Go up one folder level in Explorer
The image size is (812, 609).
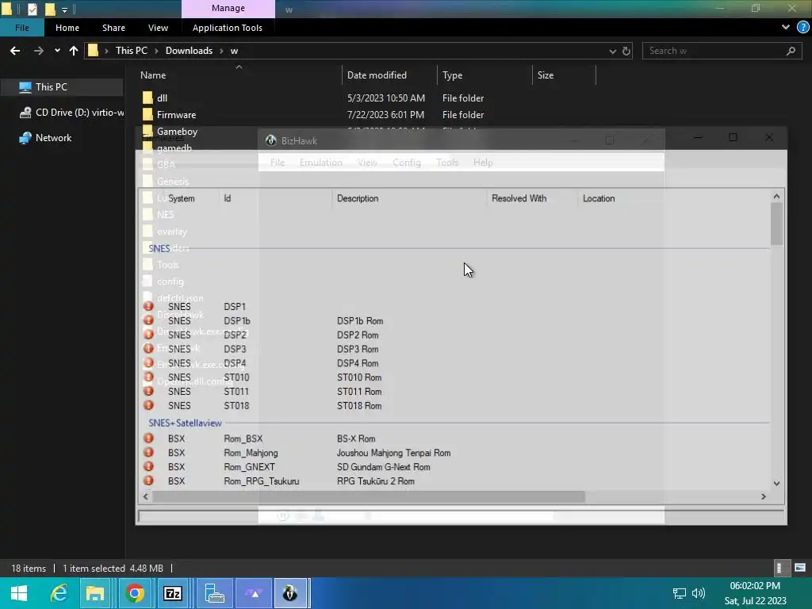74,51
